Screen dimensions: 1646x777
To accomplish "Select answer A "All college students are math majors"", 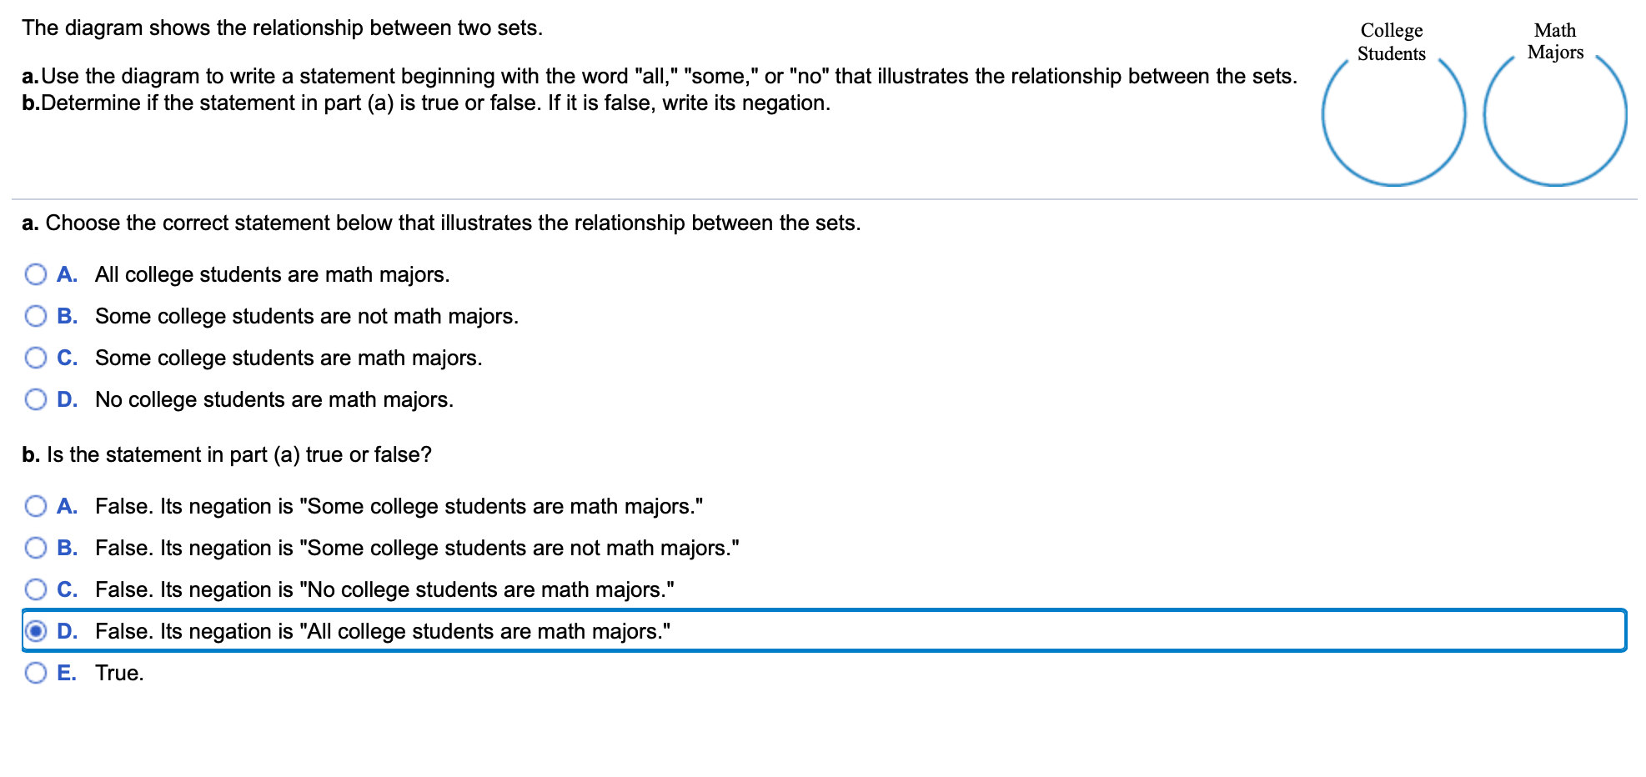I will coord(36,273).
